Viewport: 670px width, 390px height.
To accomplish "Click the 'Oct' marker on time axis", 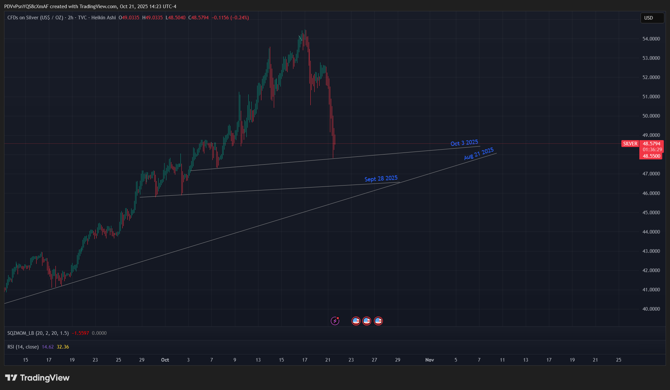I will (x=165, y=360).
